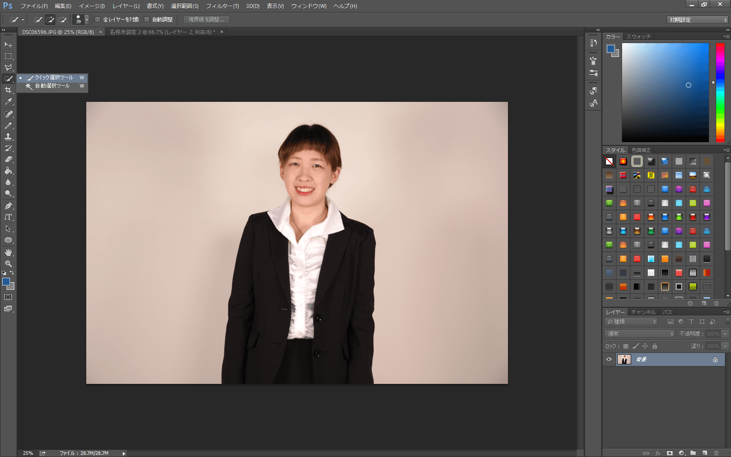Toggle lock transparent pixels
Image resolution: width=731 pixels, height=457 pixels.
[626, 346]
